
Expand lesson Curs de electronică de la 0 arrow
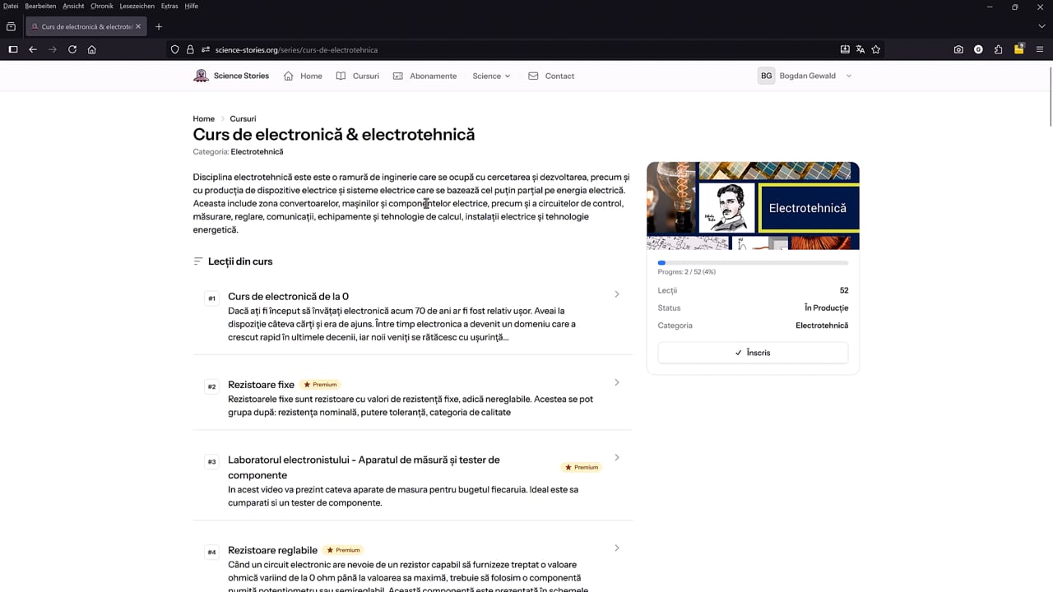click(x=617, y=294)
